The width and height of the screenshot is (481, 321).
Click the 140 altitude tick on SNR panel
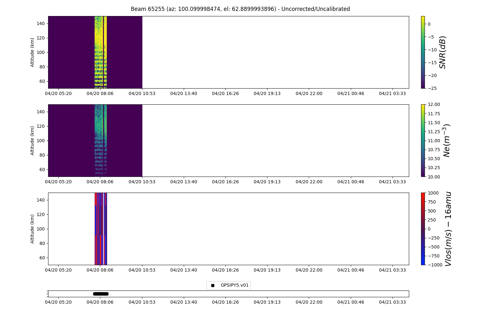(x=42, y=23)
